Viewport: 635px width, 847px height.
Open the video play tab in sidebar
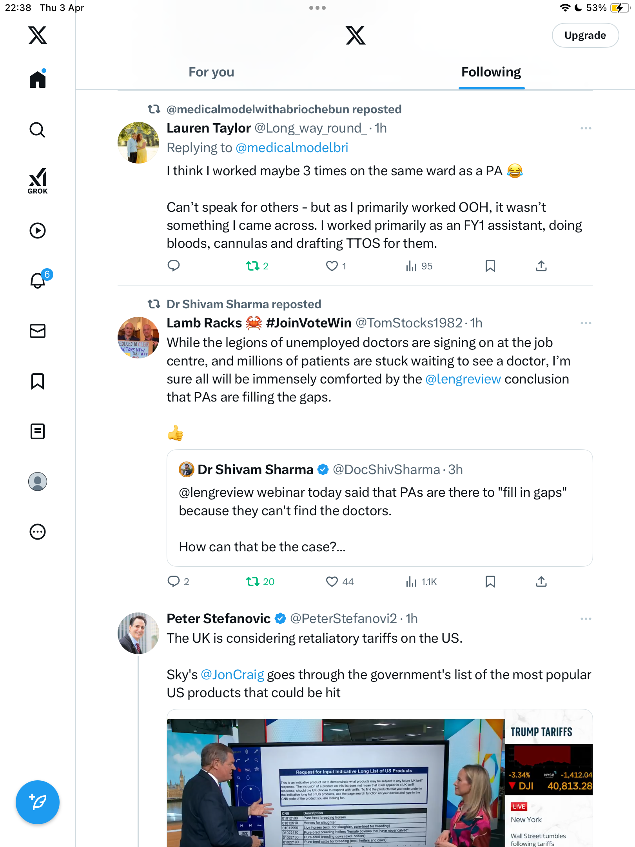coord(38,231)
